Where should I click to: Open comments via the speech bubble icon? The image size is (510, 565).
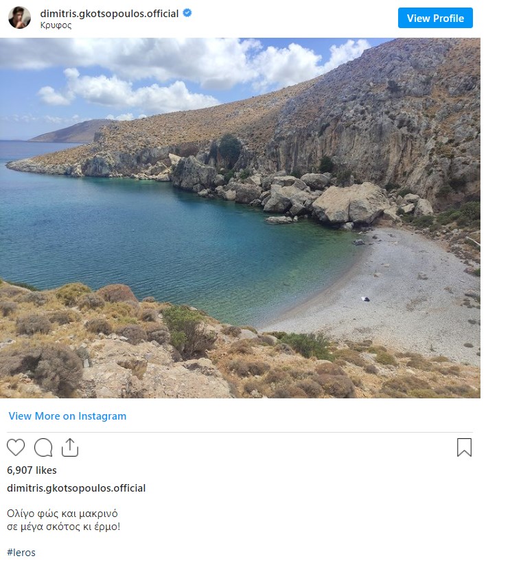pyautogui.click(x=43, y=447)
